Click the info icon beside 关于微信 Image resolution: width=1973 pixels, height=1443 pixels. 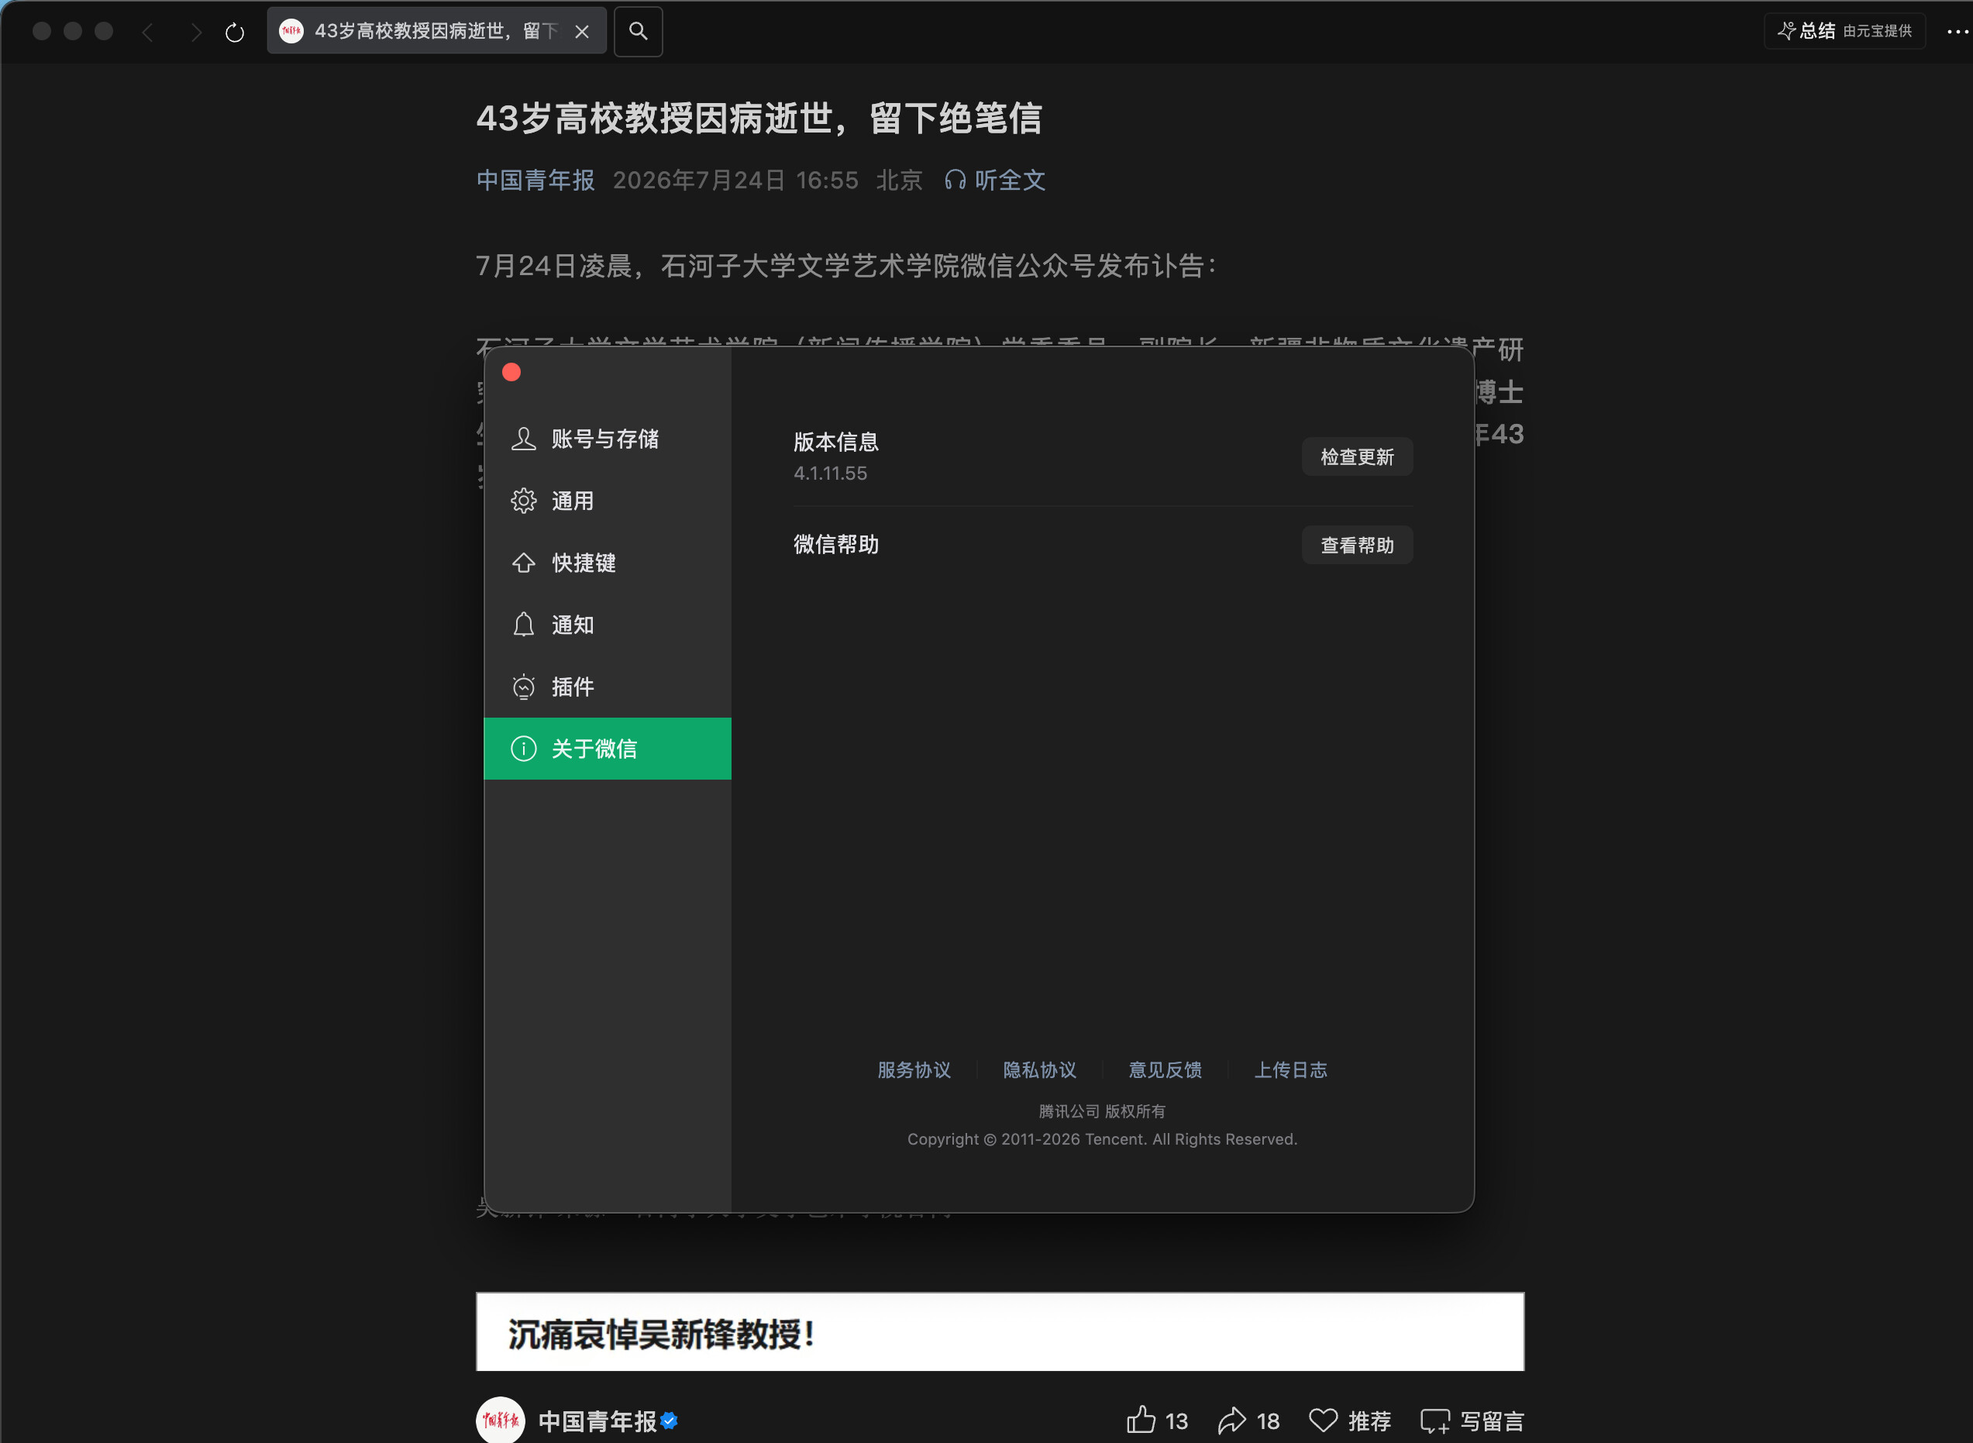[523, 749]
